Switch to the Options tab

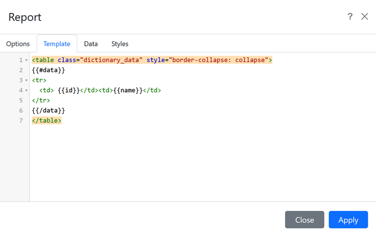point(17,44)
